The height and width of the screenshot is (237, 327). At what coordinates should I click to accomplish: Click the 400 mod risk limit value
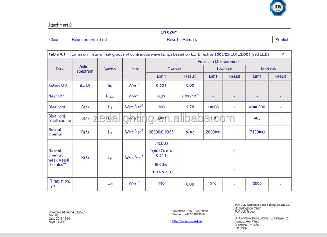[257, 118]
